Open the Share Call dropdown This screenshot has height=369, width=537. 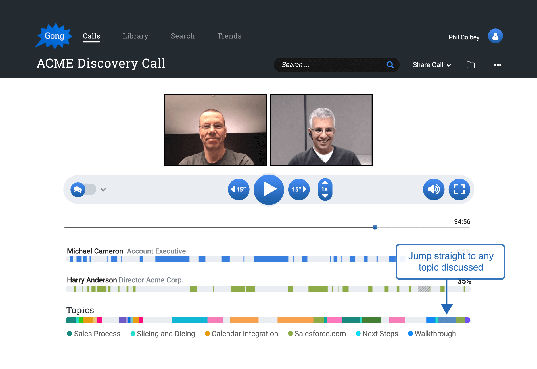pos(432,65)
